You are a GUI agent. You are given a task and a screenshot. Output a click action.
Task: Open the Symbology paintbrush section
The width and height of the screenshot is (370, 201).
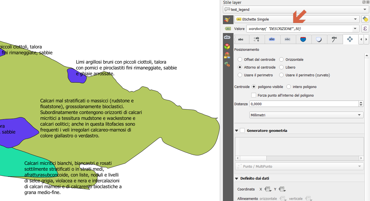227,19
